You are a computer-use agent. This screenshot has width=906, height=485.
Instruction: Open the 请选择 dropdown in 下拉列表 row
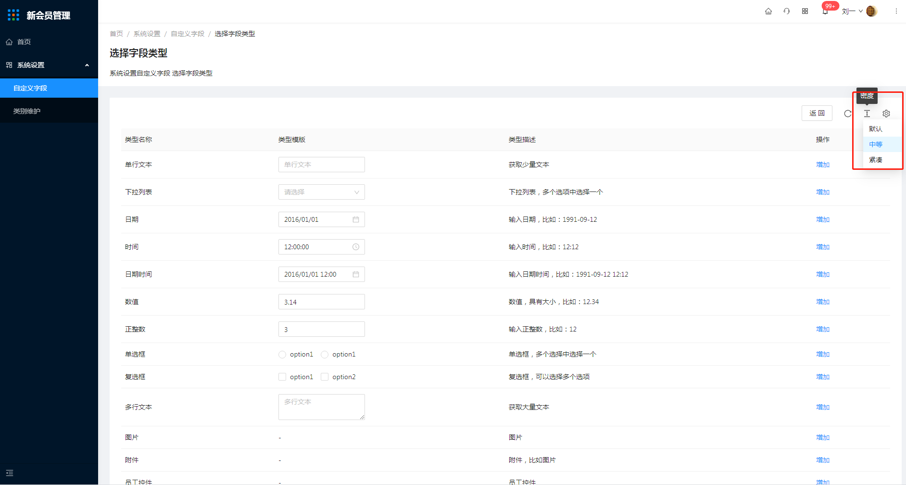[322, 192]
